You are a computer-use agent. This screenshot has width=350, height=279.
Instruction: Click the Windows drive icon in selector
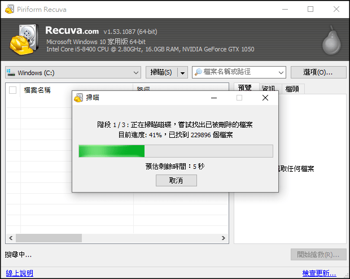click(11, 72)
